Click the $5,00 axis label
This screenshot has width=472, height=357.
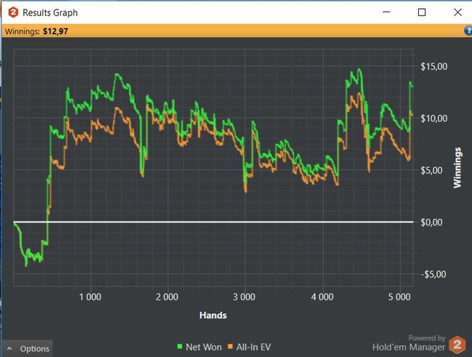[432, 170]
